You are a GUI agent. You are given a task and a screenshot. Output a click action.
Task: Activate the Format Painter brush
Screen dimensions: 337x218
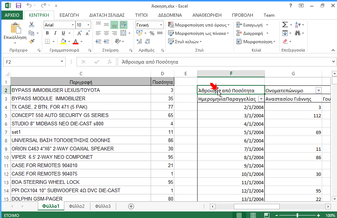click(x=32, y=41)
